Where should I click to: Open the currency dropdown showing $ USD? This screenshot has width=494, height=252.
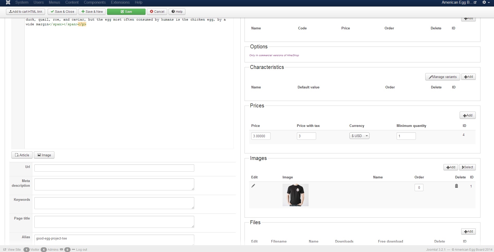pos(359,136)
